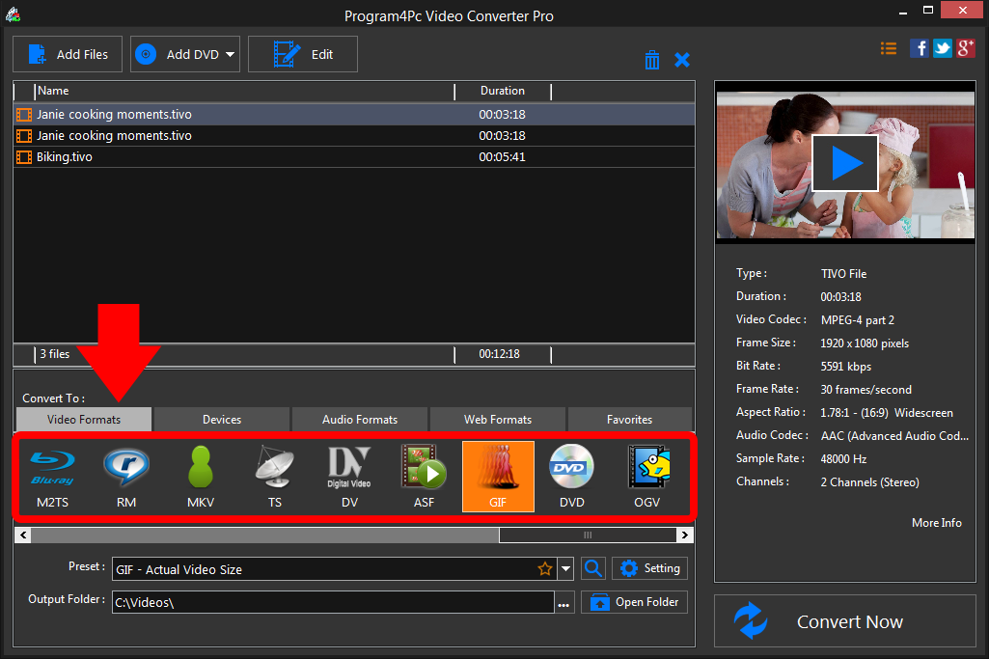Pick the DVD format icon

[x=571, y=477]
